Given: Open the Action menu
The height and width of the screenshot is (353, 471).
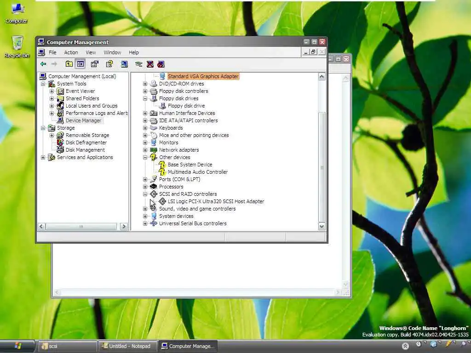Looking at the screenshot, I should (71, 52).
